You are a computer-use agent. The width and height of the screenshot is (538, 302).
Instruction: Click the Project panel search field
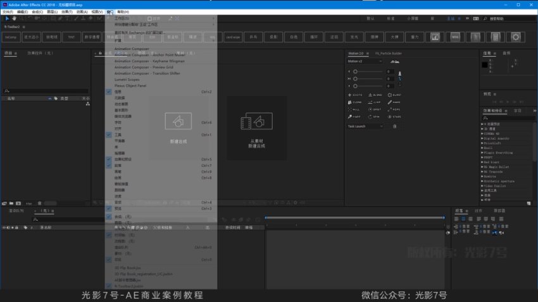[46, 91]
